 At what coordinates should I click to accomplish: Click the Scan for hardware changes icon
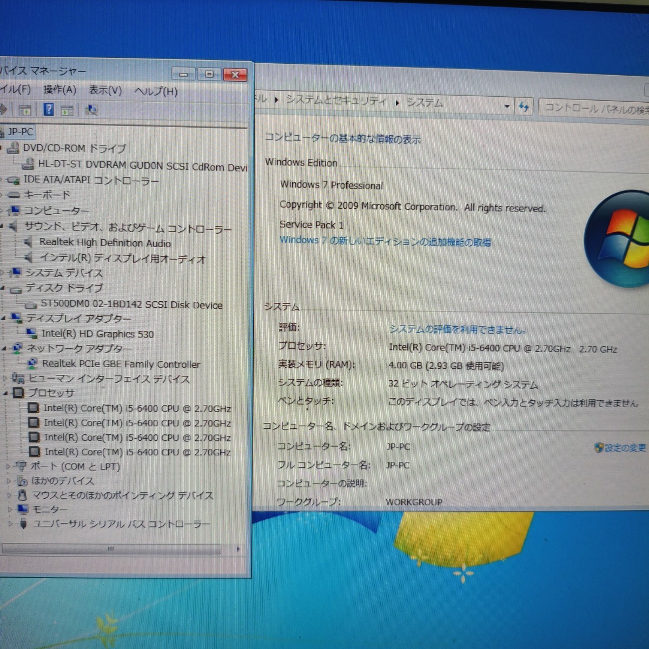point(91,110)
